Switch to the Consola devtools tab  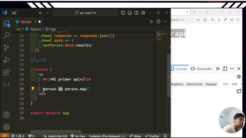click(179, 69)
